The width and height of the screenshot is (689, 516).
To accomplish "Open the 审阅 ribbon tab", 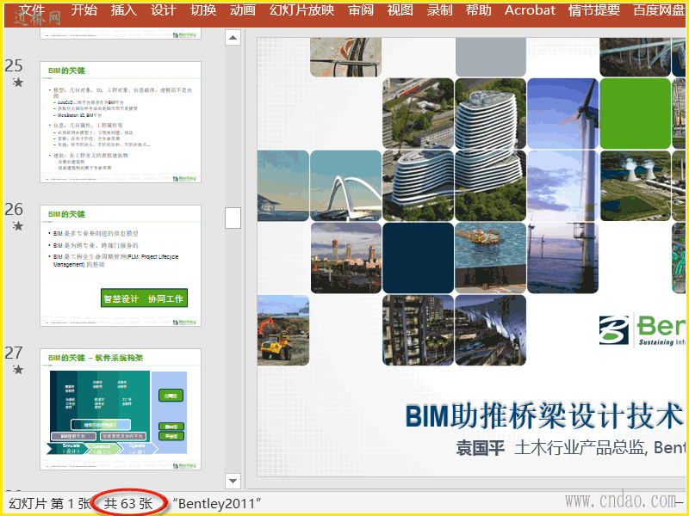I will [361, 9].
